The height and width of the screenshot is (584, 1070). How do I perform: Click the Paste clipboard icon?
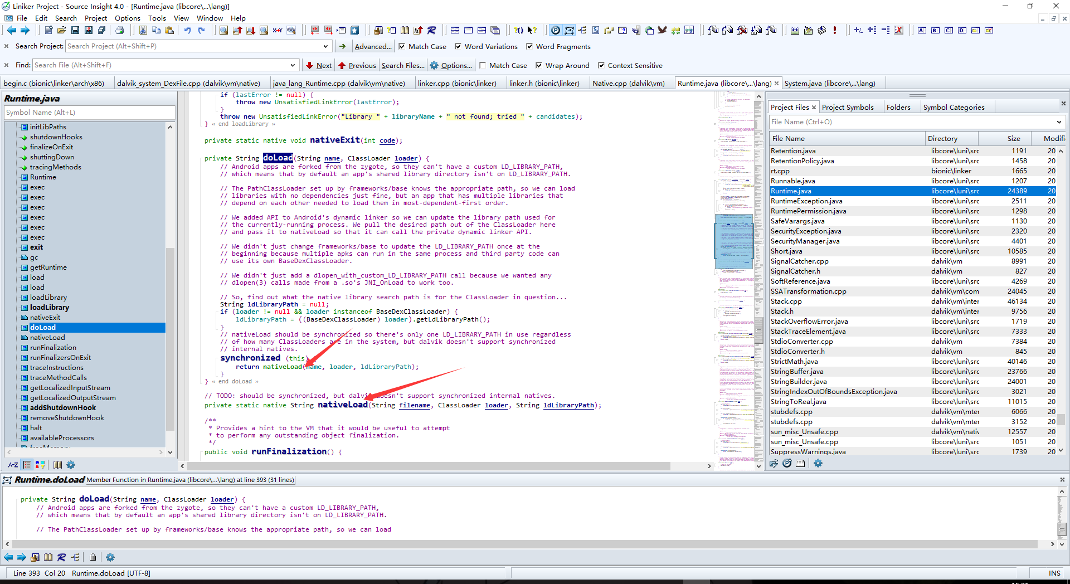point(169,30)
